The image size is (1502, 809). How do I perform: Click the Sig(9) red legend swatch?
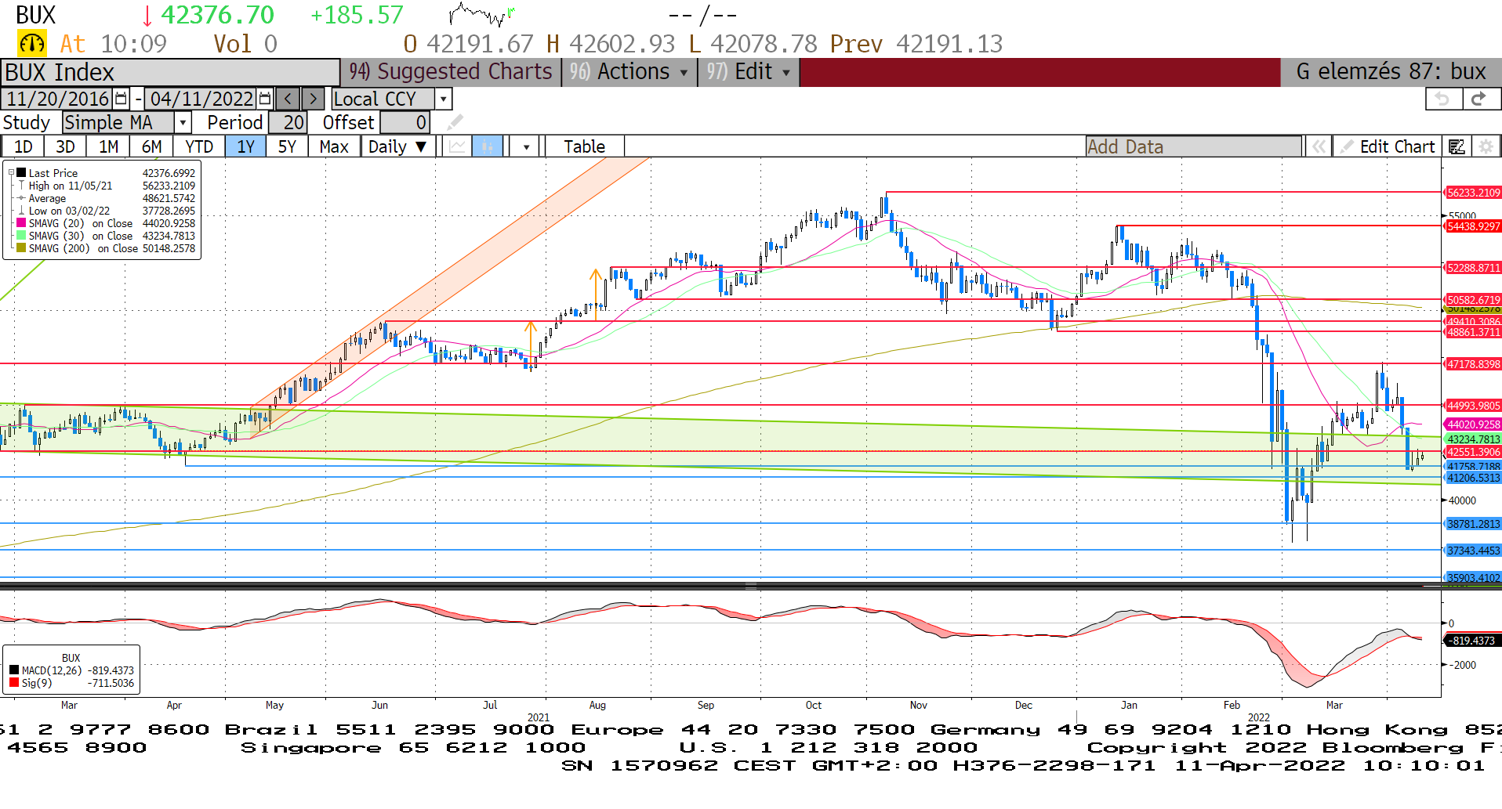(x=14, y=683)
